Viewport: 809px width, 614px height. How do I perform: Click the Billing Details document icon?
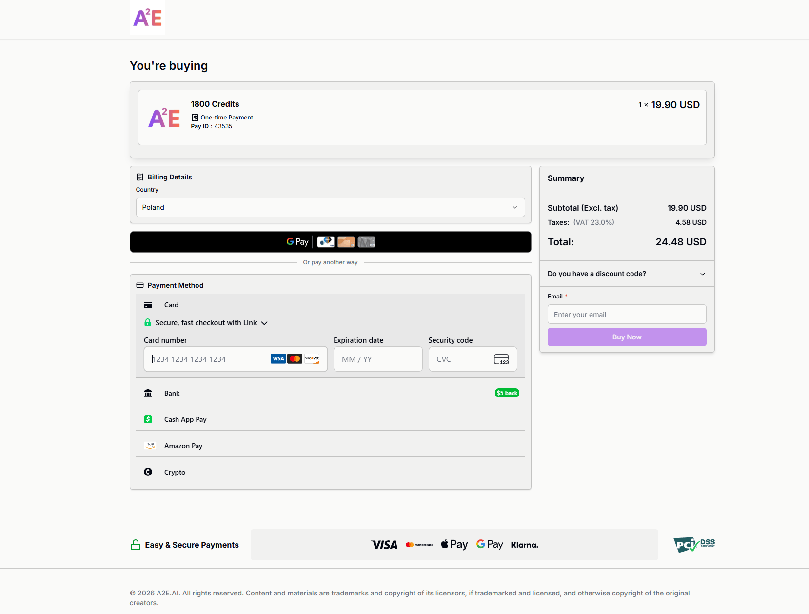click(140, 177)
